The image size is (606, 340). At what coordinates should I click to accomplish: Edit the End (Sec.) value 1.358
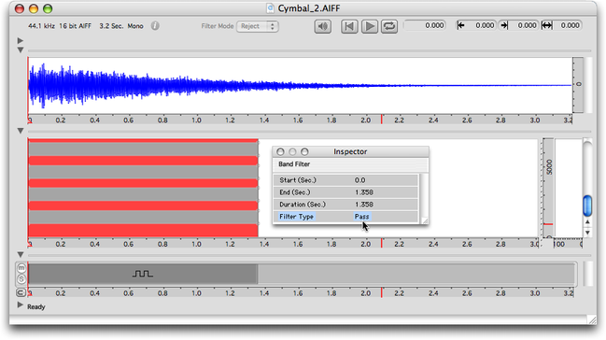pyautogui.click(x=363, y=192)
